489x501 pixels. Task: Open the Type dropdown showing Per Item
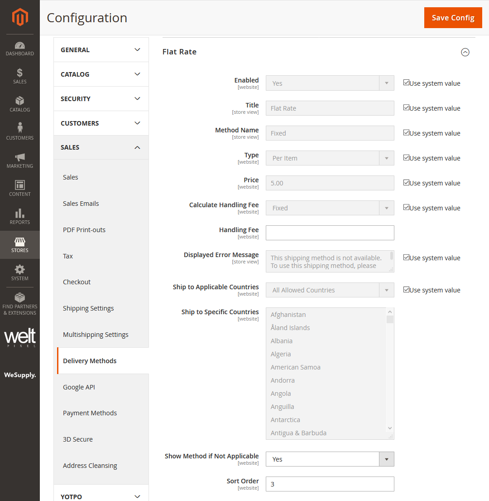[330, 158]
